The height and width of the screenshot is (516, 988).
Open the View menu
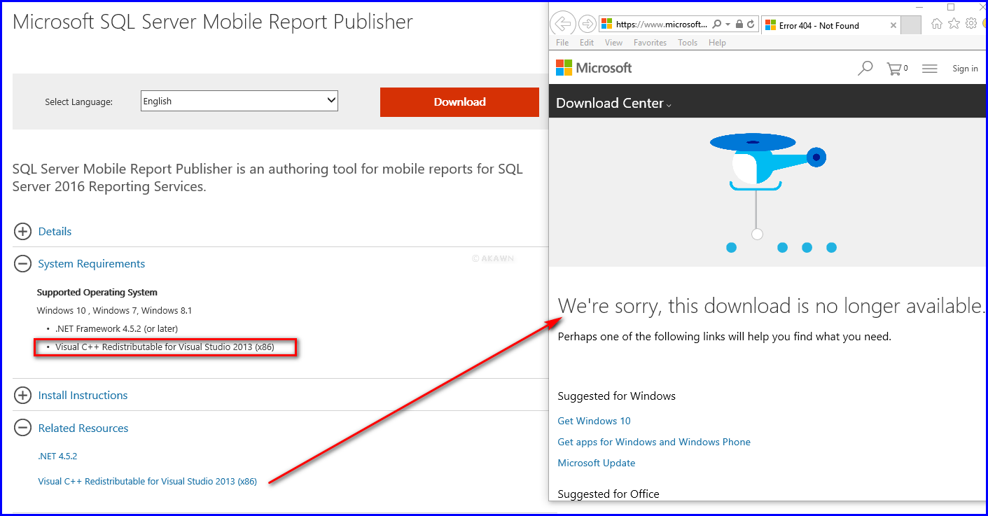[613, 43]
